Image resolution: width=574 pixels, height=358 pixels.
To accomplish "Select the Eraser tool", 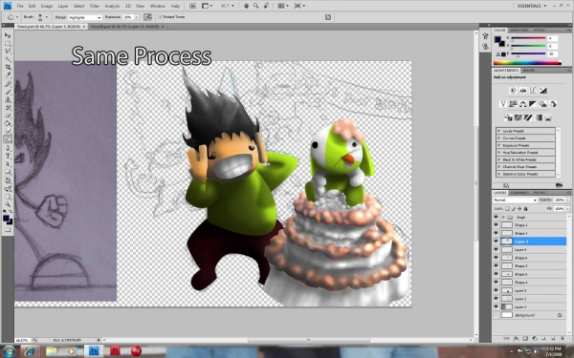I will 8,116.
